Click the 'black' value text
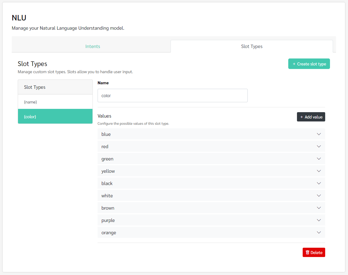This screenshot has height=275, width=348. [107, 183]
